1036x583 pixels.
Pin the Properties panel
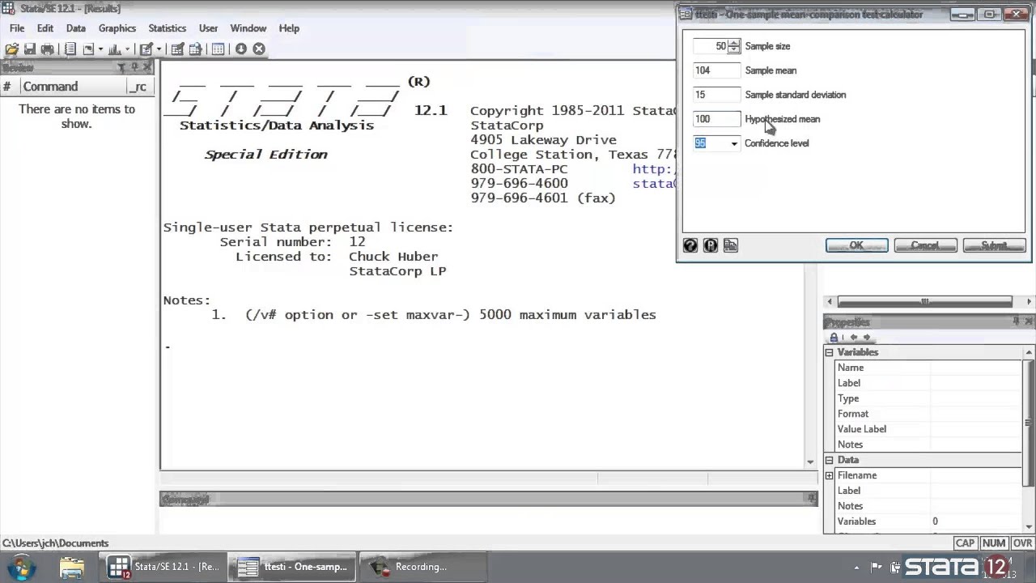[x=1017, y=322]
